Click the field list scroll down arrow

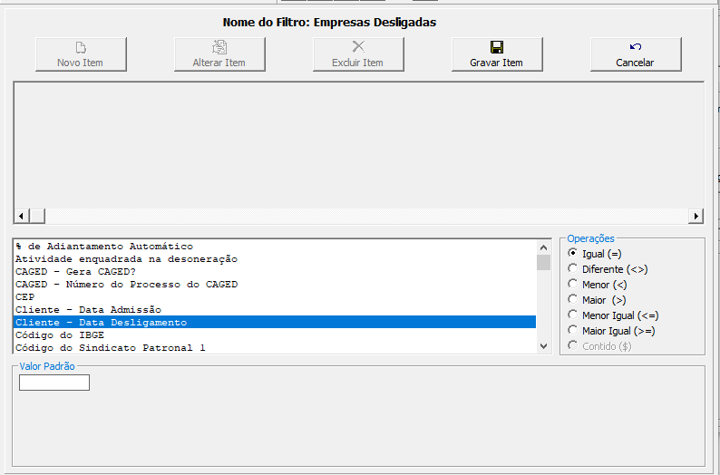[x=544, y=346]
